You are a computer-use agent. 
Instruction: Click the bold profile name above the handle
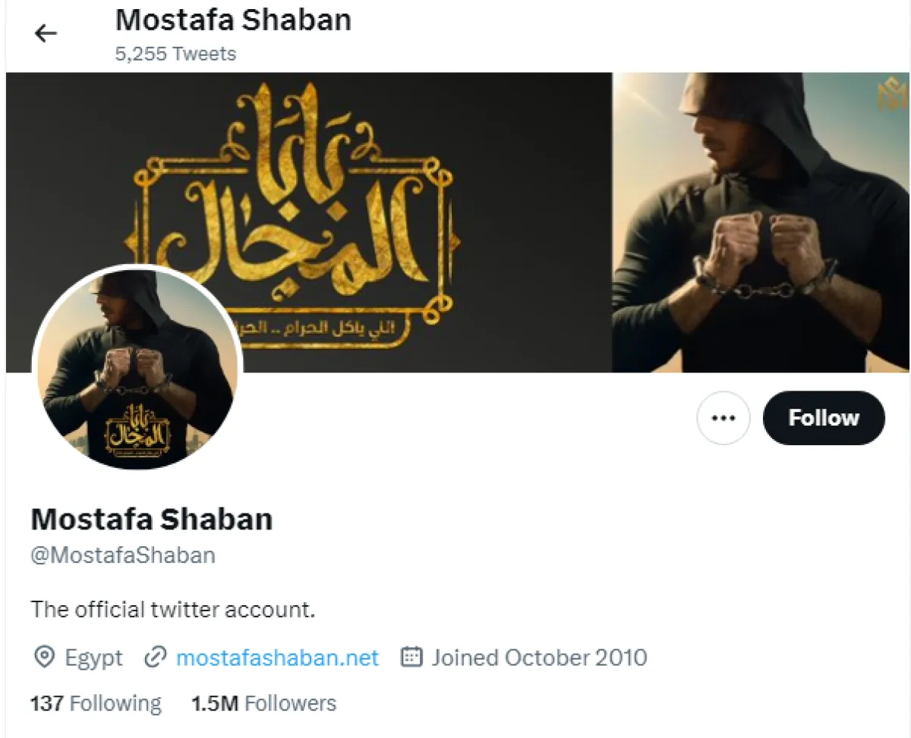pos(152,520)
